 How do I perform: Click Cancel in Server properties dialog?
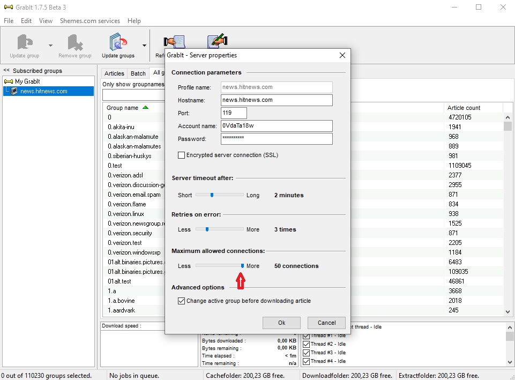[326, 323]
